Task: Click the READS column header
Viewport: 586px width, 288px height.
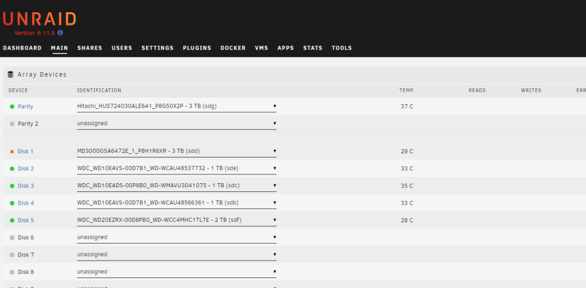Action: point(477,90)
